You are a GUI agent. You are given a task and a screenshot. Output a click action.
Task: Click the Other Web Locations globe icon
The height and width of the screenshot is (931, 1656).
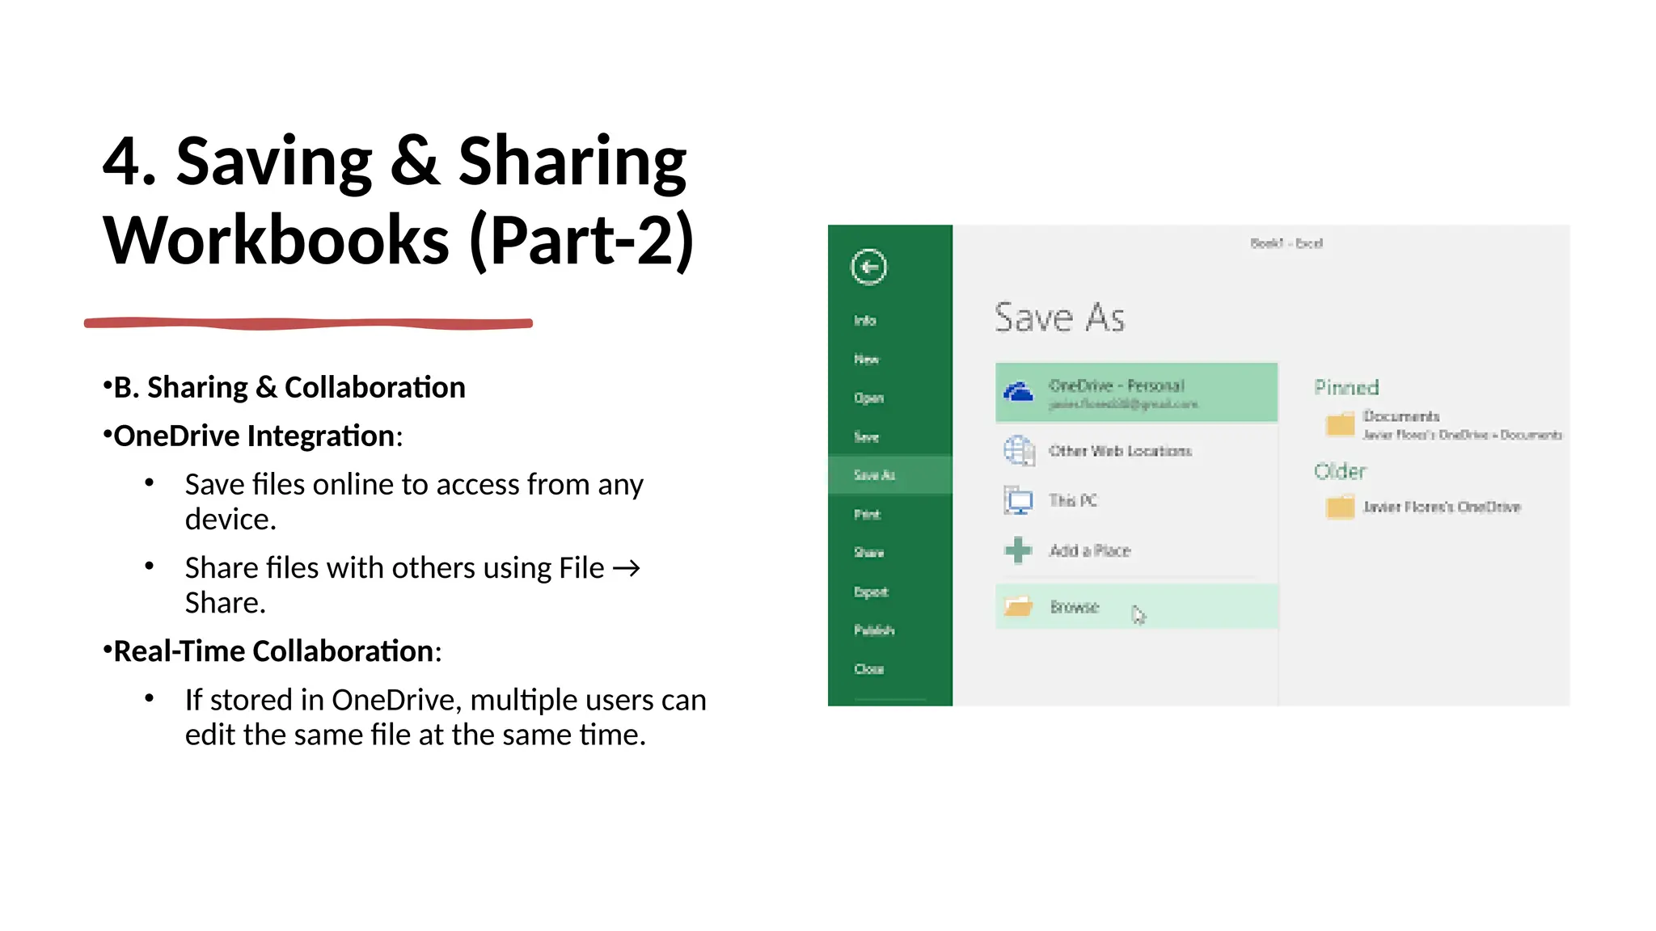1019,450
